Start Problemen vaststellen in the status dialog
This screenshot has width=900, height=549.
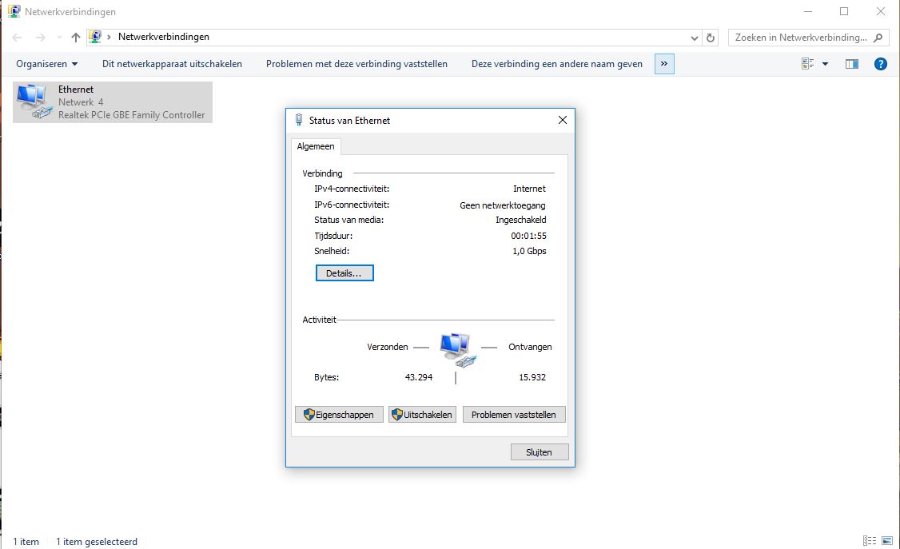tap(514, 414)
